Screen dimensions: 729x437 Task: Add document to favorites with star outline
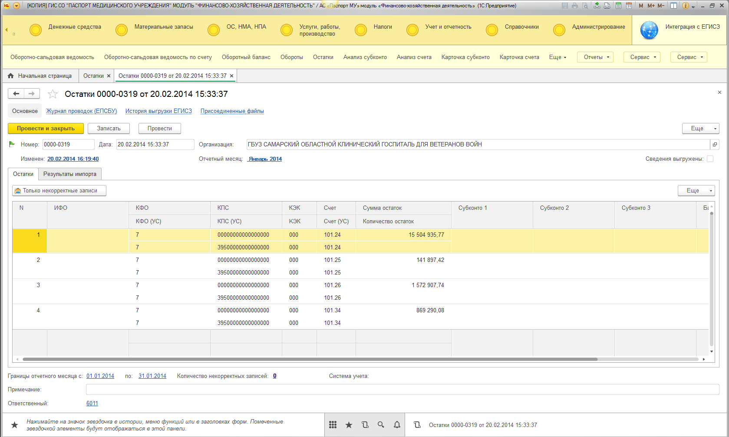(x=53, y=94)
